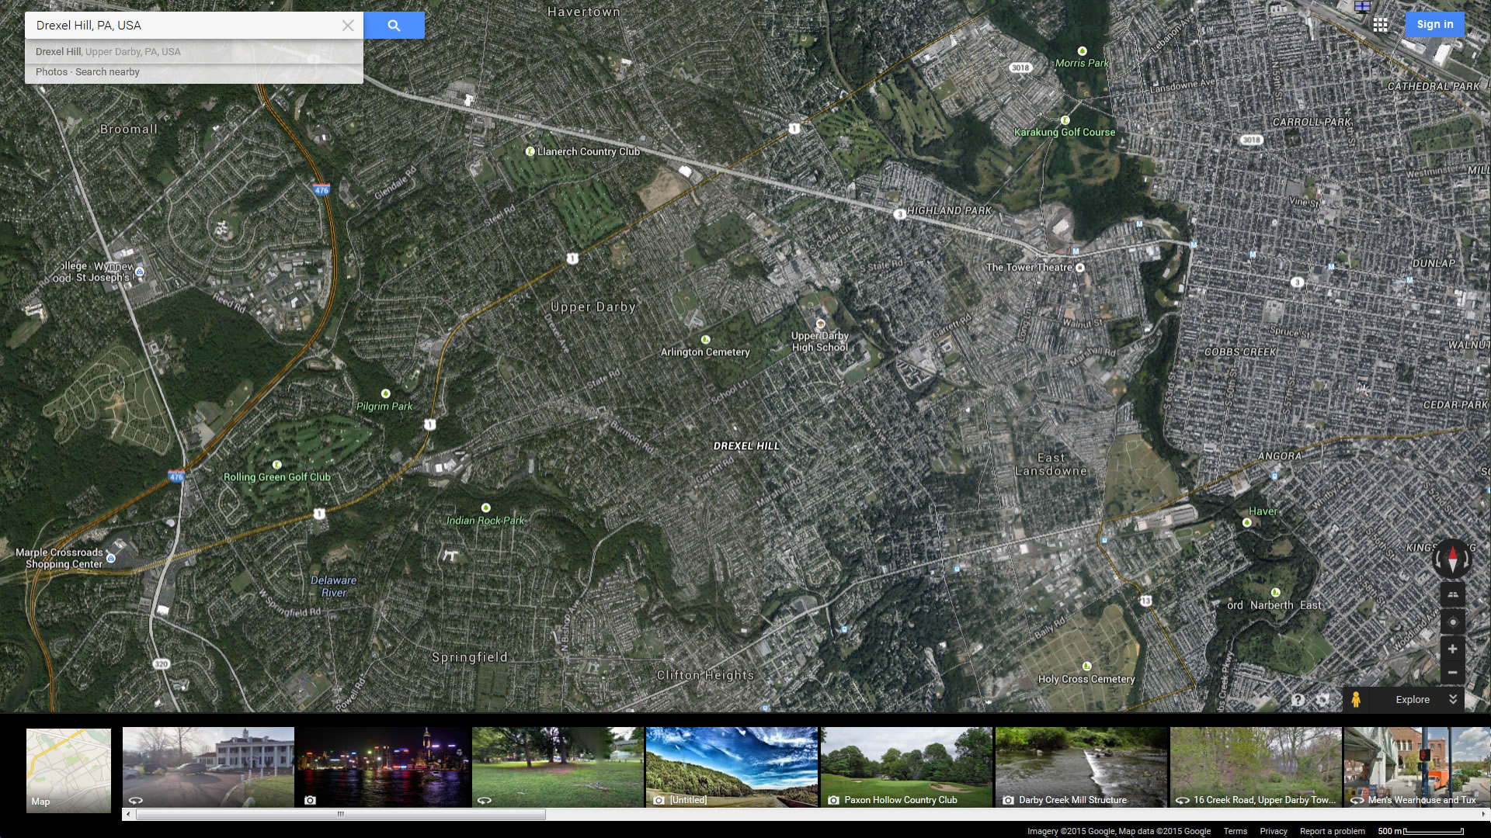Zoom out with the minus button

point(1452,673)
